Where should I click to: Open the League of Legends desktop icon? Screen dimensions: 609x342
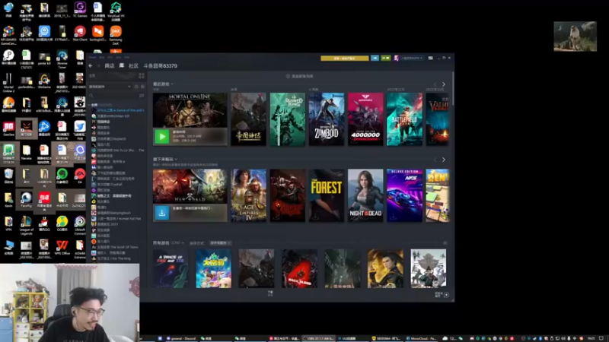[x=27, y=225]
